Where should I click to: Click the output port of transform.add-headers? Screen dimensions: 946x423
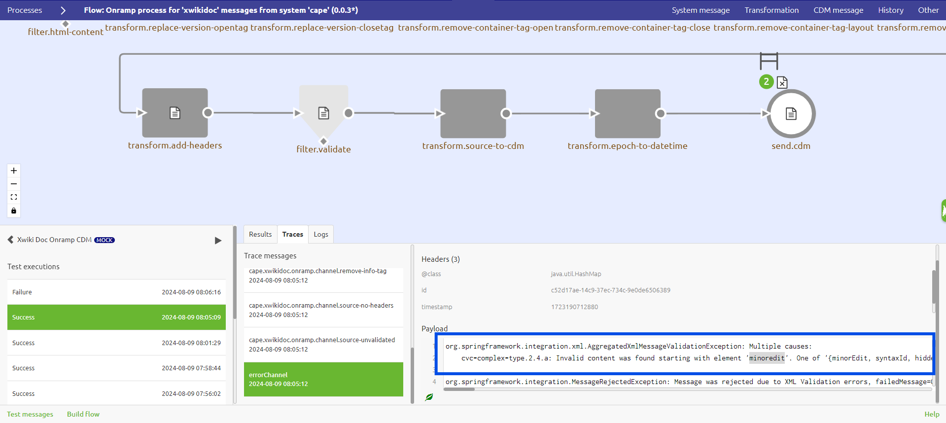pos(208,113)
